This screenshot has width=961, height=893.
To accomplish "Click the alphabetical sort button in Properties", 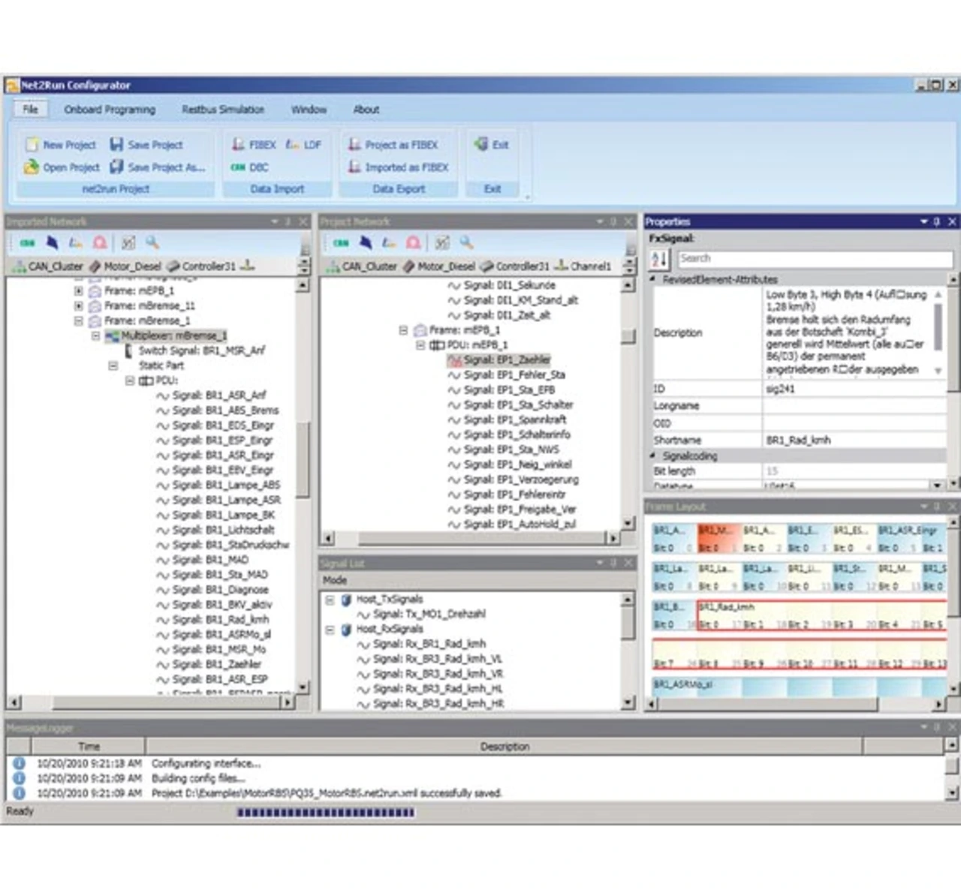I will pos(659,260).
